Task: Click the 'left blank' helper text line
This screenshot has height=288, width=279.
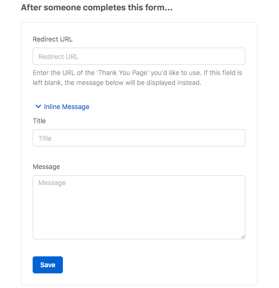Action: (117, 83)
